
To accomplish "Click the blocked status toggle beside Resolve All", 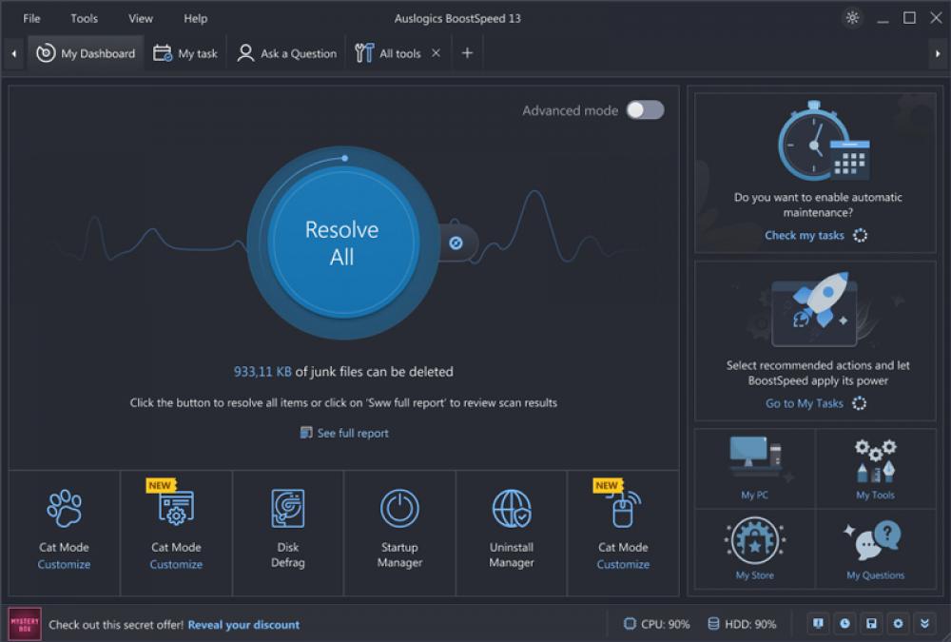I will pyautogui.click(x=458, y=242).
